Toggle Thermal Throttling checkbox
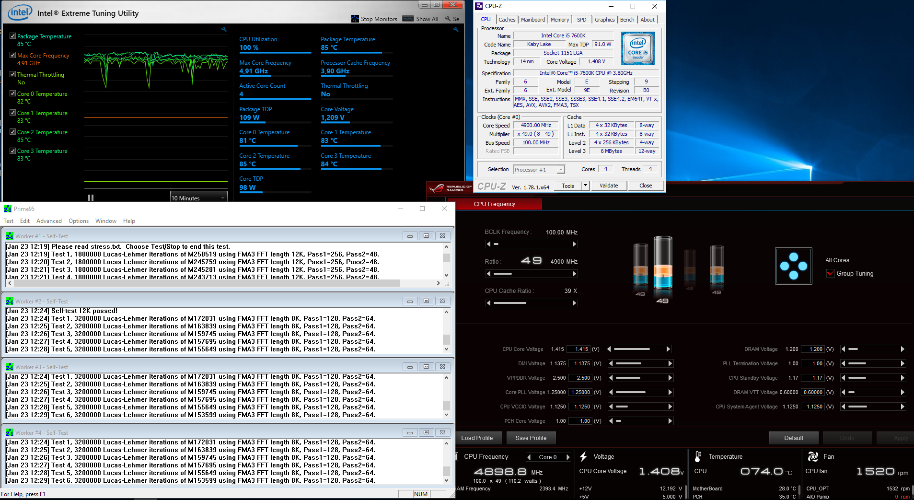The width and height of the screenshot is (914, 500). pos(12,74)
